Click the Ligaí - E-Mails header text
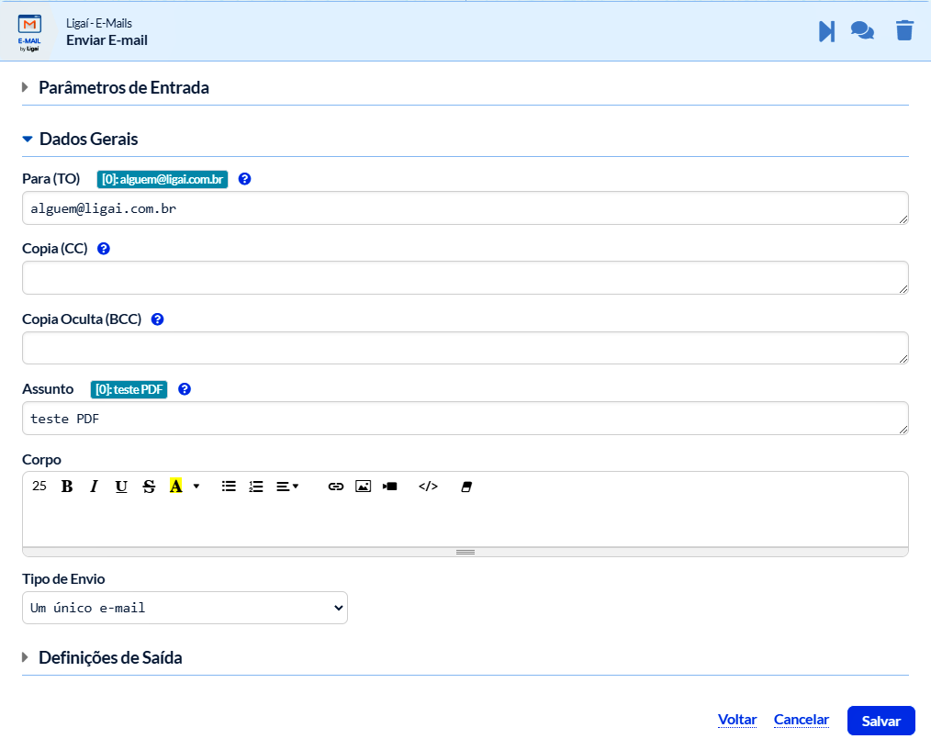Viewport: 931px width, 750px height. [x=99, y=23]
